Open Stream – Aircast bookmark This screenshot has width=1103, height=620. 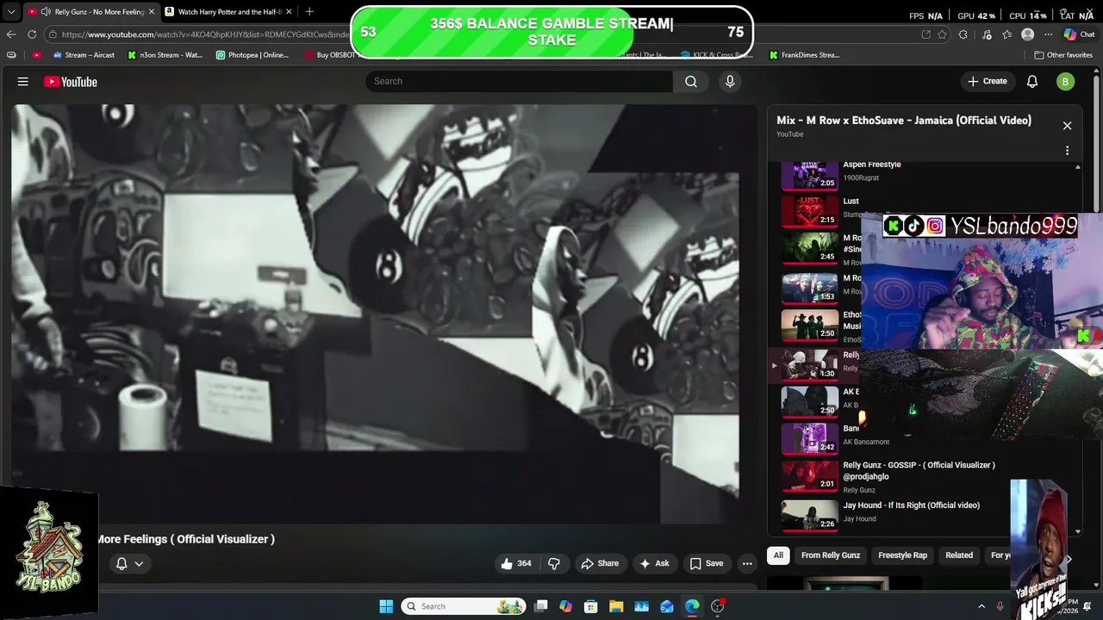(x=84, y=55)
